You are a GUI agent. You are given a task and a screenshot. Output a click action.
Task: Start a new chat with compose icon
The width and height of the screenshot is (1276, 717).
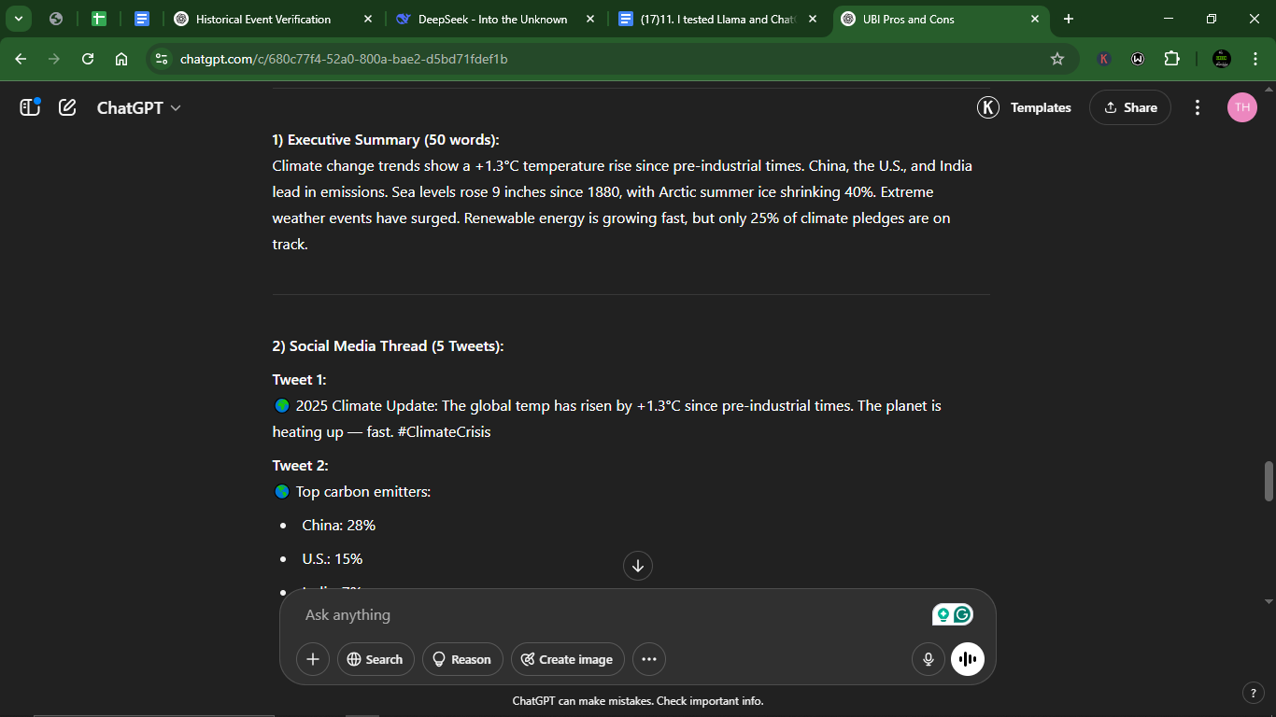click(x=67, y=107)
